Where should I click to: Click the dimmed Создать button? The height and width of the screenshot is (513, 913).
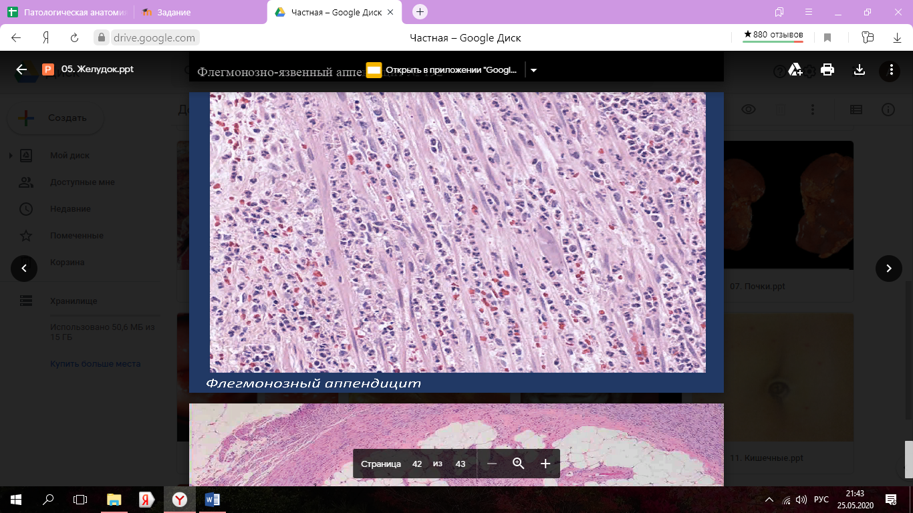pyautogui.click(x=55, y=118)
